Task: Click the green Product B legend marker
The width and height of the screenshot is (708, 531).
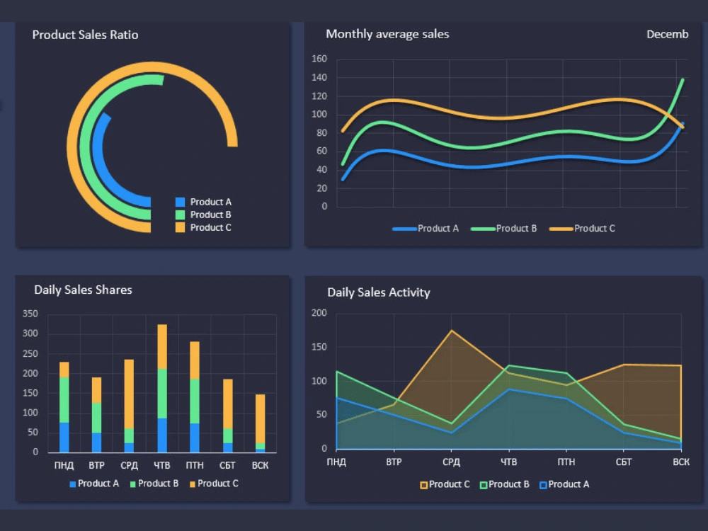Action: pos(181,215)
